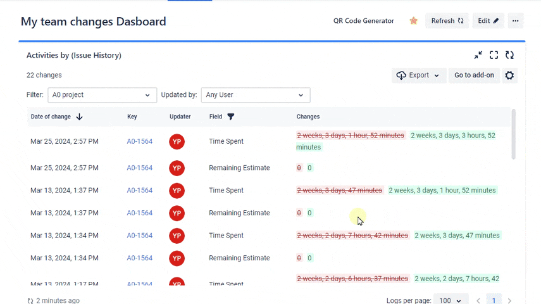Open the three-dots more actions menu
Image resolution: width=541 pixels, height=304 pixels.
[516, 21]
